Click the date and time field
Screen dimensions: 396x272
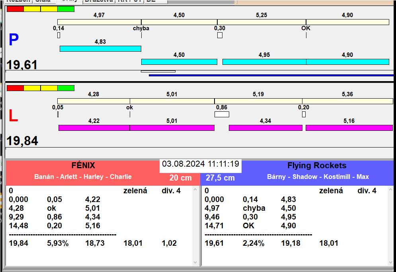point(201,164)
